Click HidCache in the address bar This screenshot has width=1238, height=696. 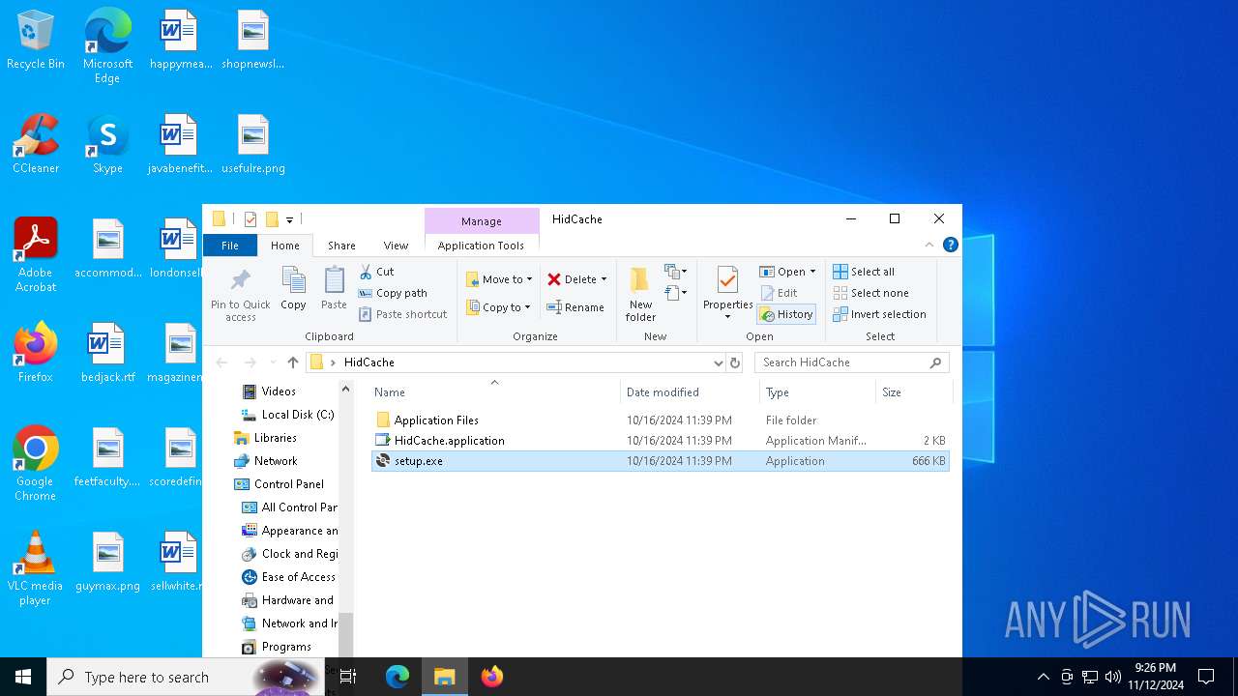[x=369, y=362]
